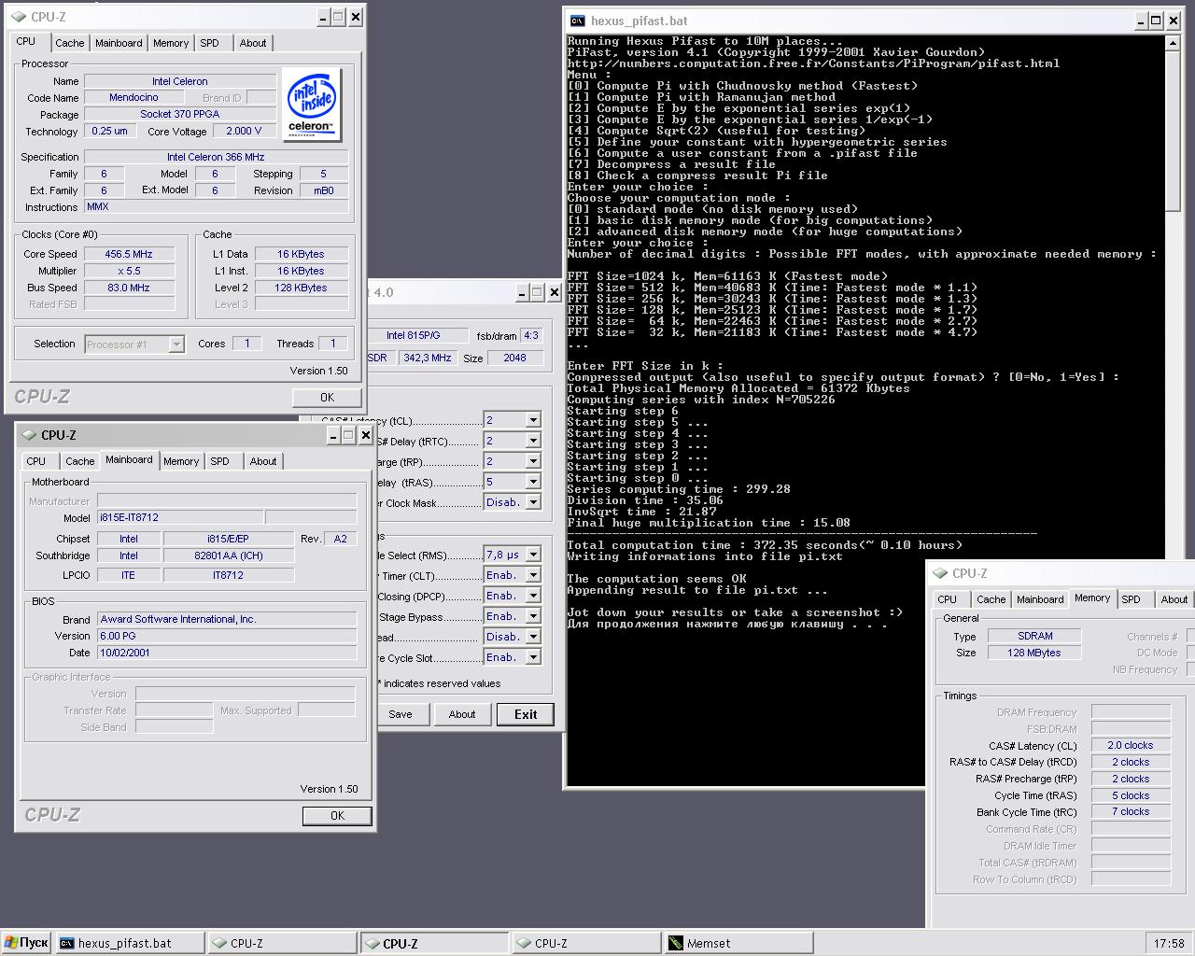
Task: Switch to CPU tab in the Mainboard CPU-Z window
Action: (36, 461)
